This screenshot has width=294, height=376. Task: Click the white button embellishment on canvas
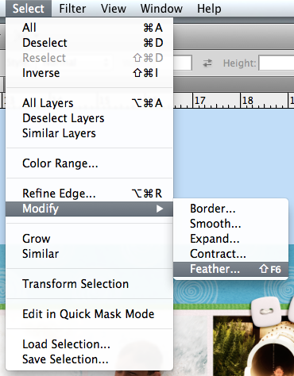pos(266,312)
